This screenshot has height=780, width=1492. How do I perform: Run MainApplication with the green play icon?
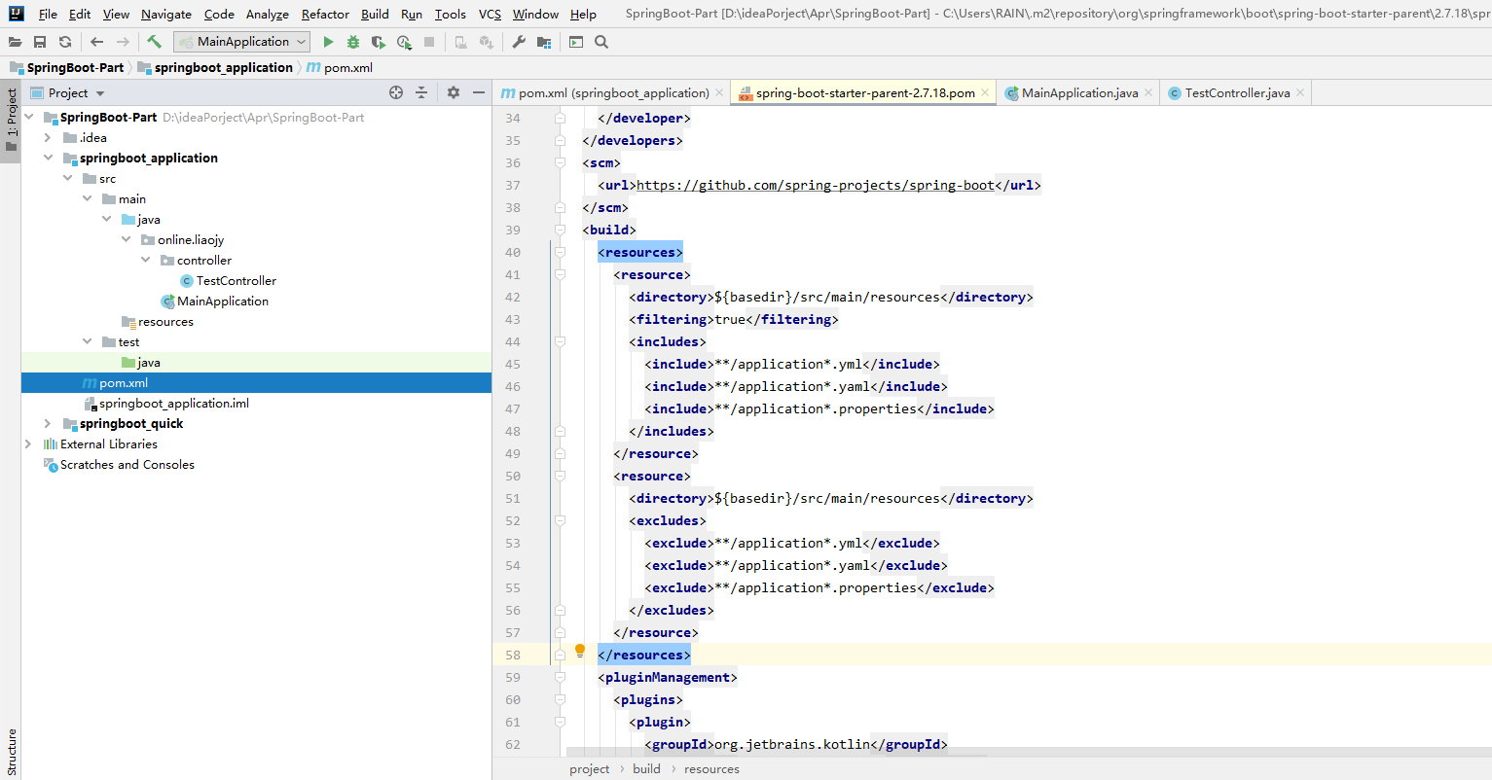328,42
